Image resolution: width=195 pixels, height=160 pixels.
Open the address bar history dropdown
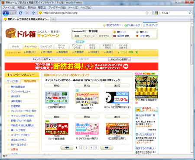tap(151, 13)
